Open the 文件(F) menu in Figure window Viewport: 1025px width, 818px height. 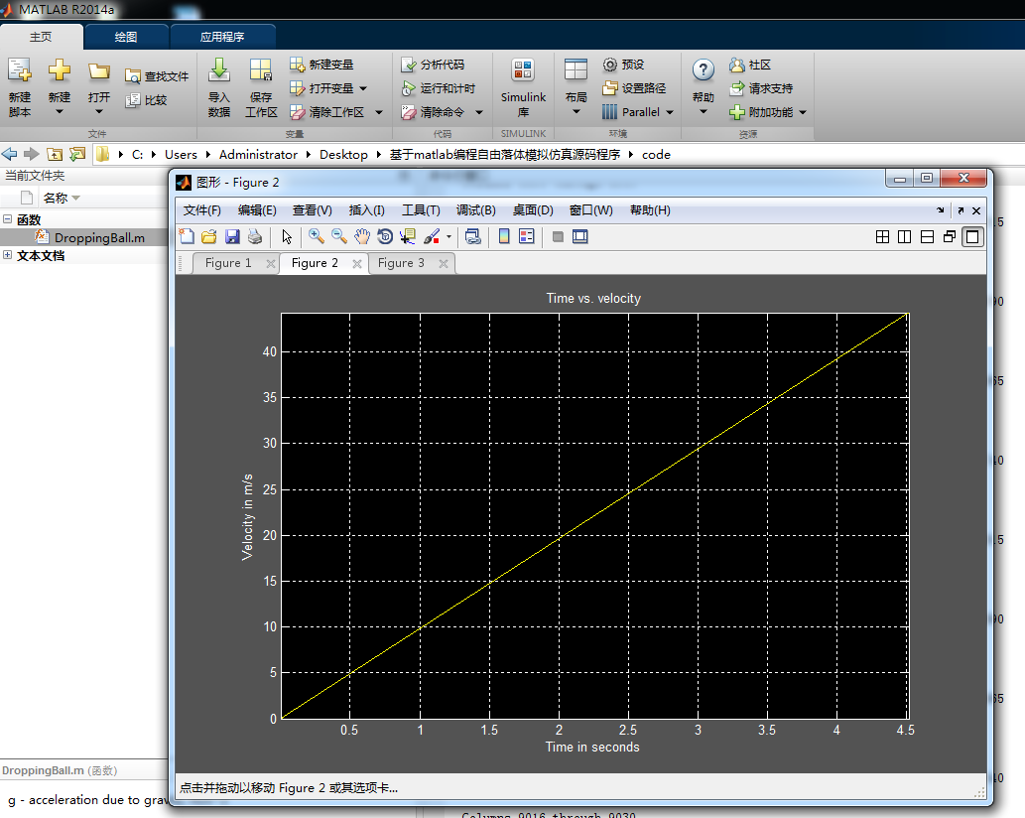[x=202, y=210]
